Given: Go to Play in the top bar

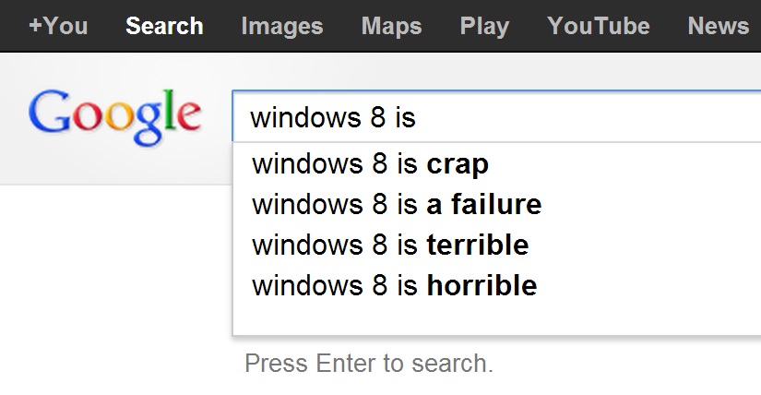Looking at the screenshot, I should click(484, 26).
